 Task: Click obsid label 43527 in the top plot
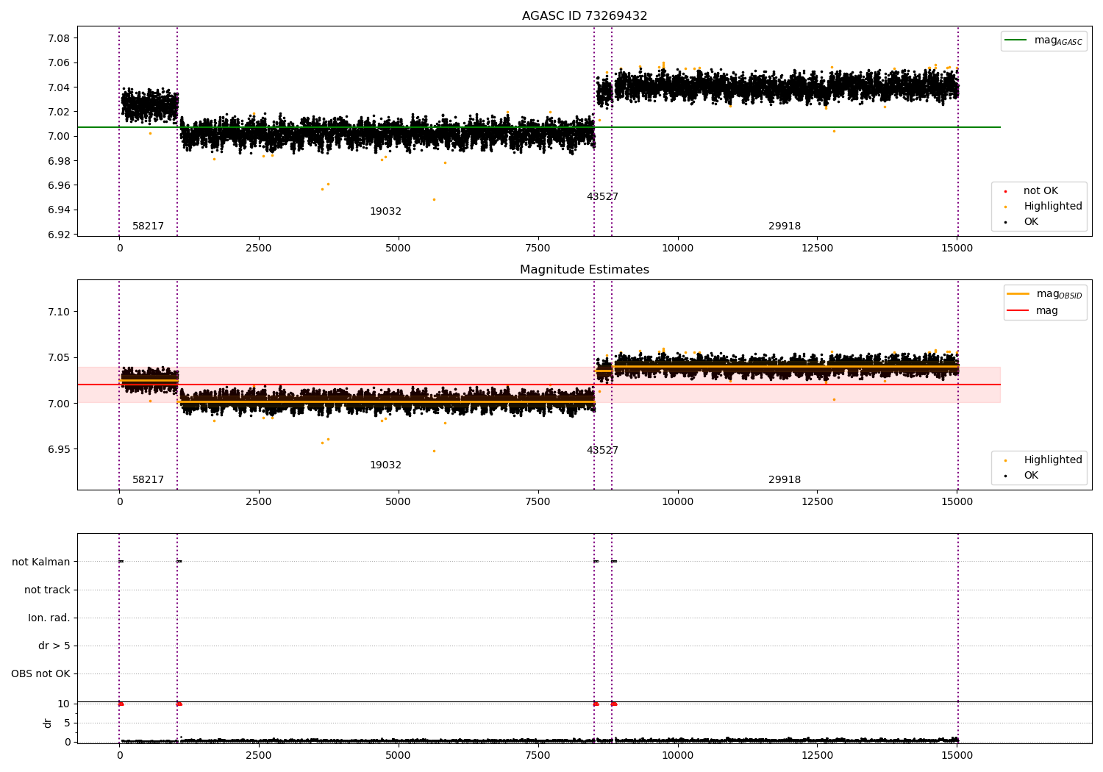(602, 197)
